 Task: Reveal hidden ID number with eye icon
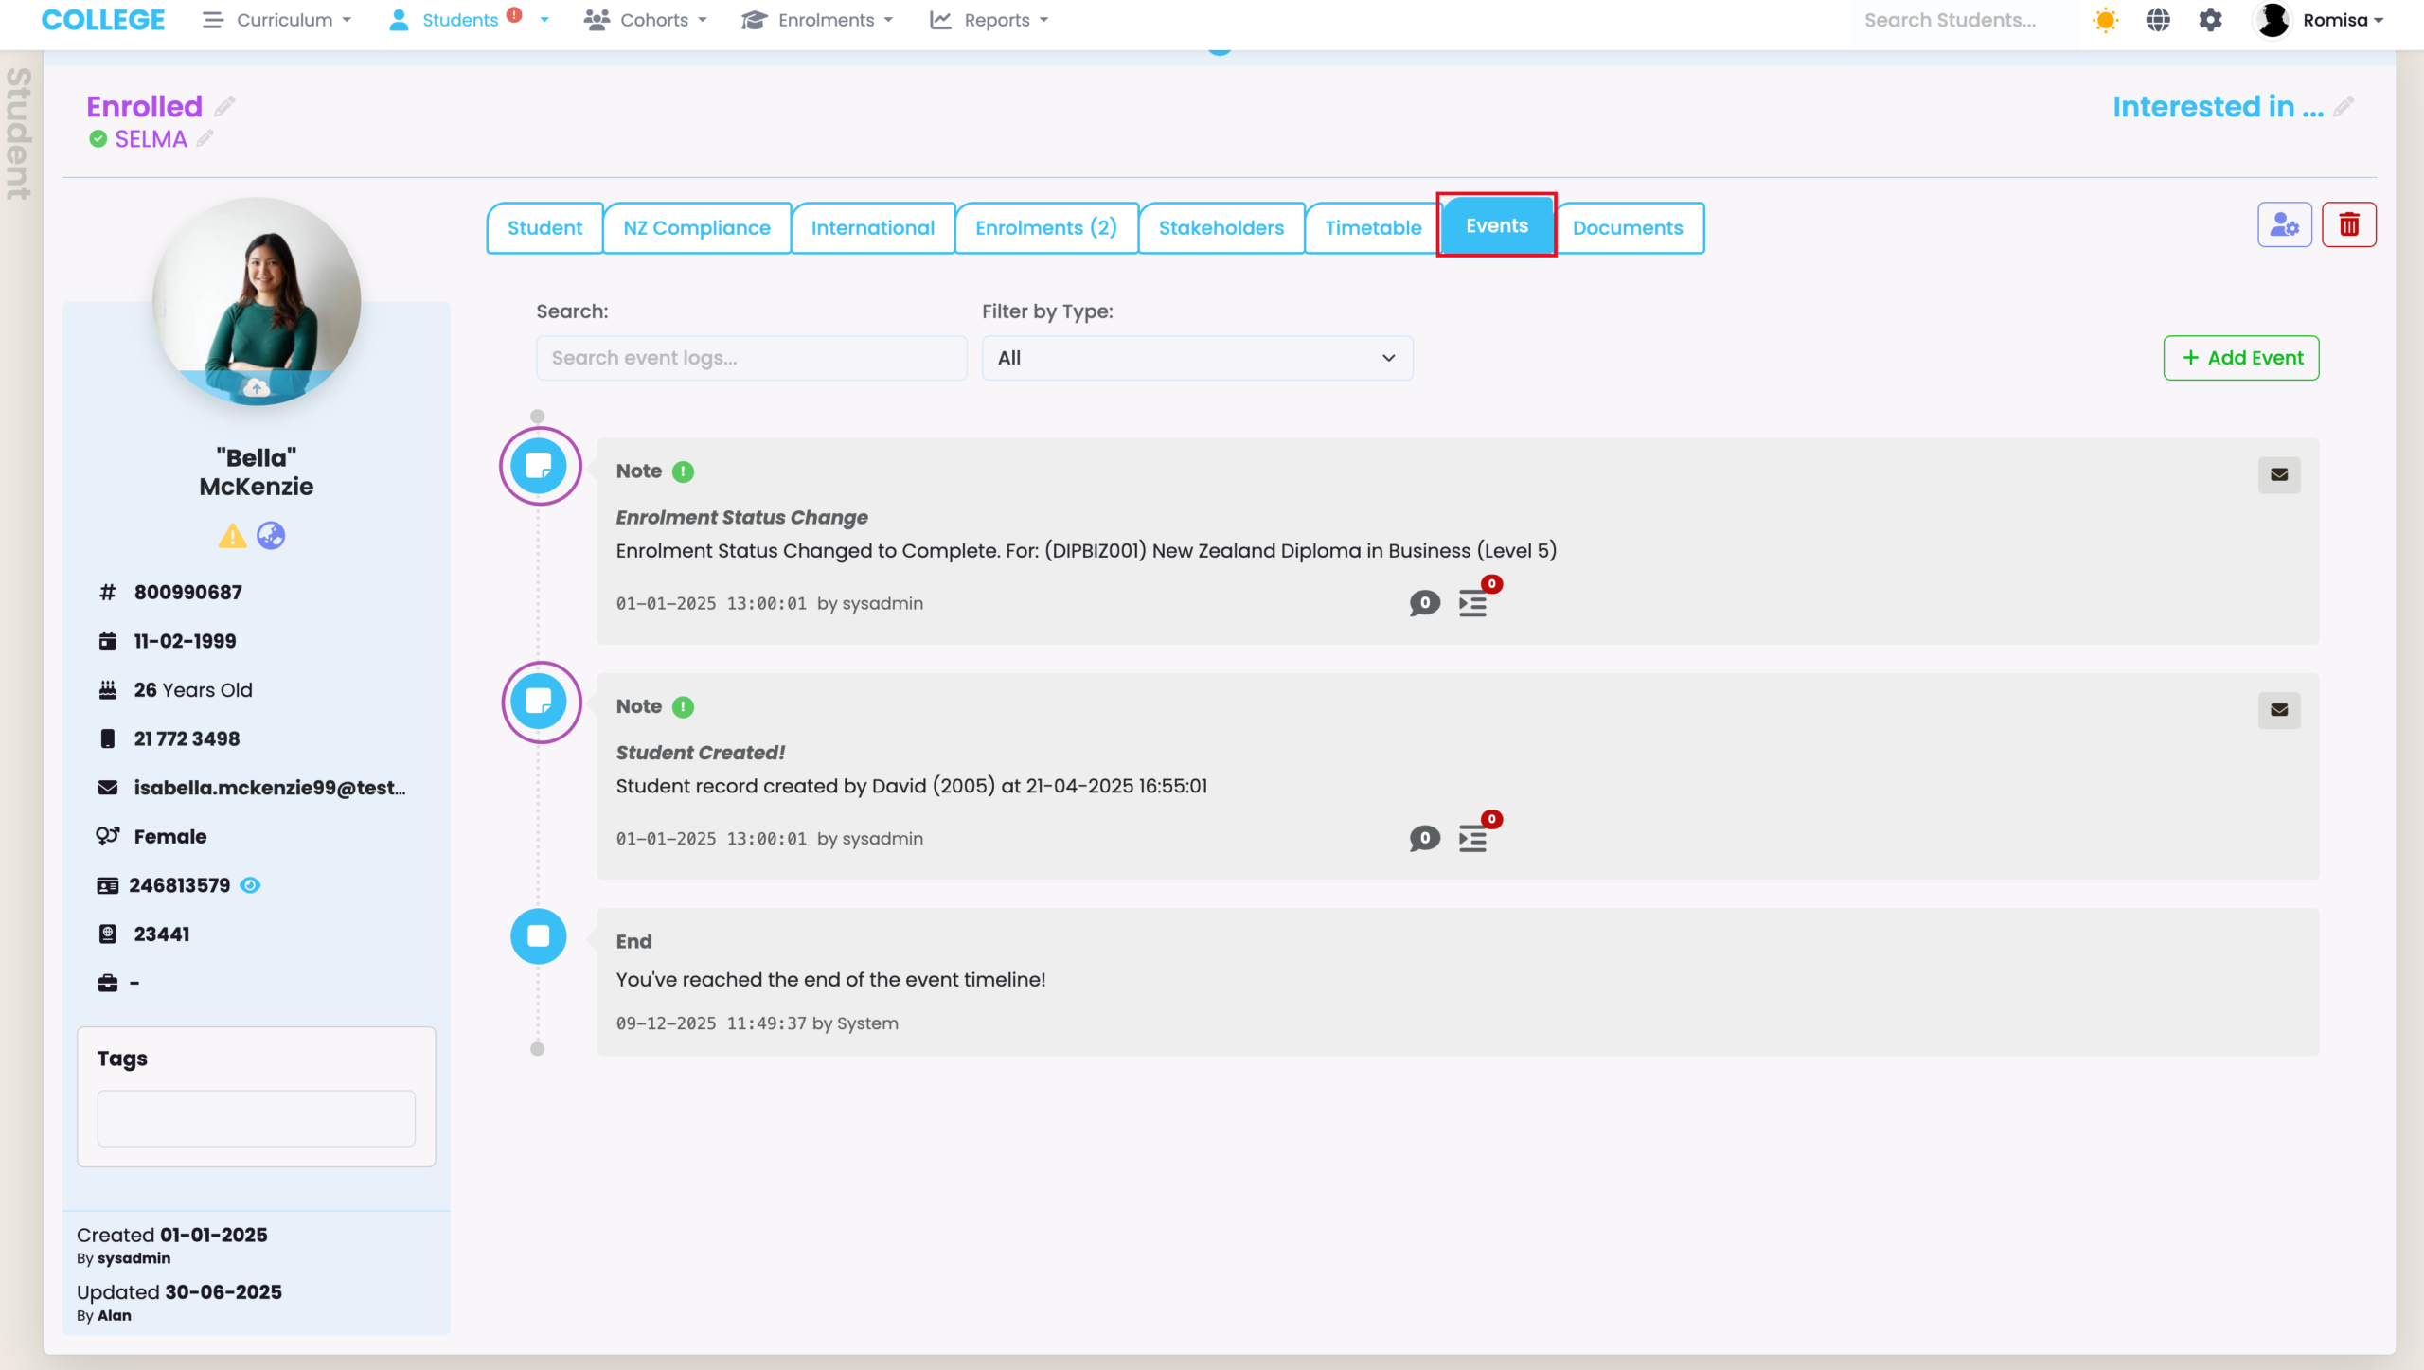point(250,885)
